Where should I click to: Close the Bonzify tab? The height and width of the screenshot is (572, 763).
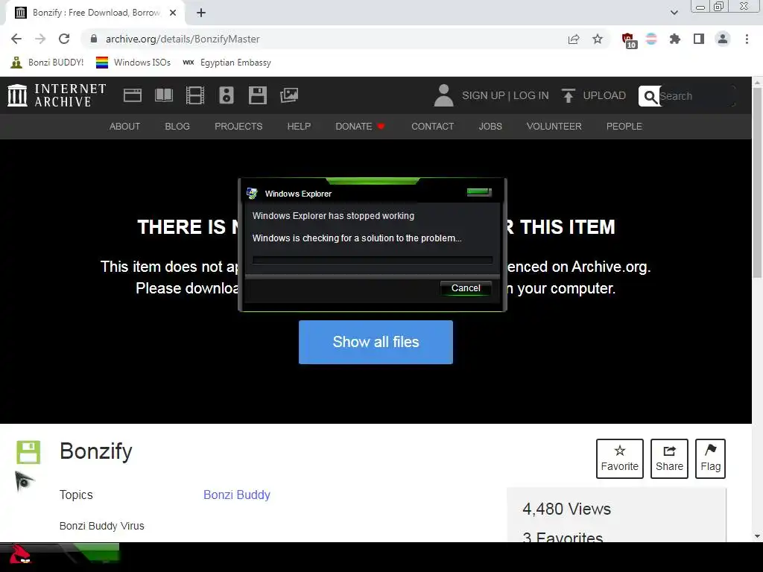[173, 13]
